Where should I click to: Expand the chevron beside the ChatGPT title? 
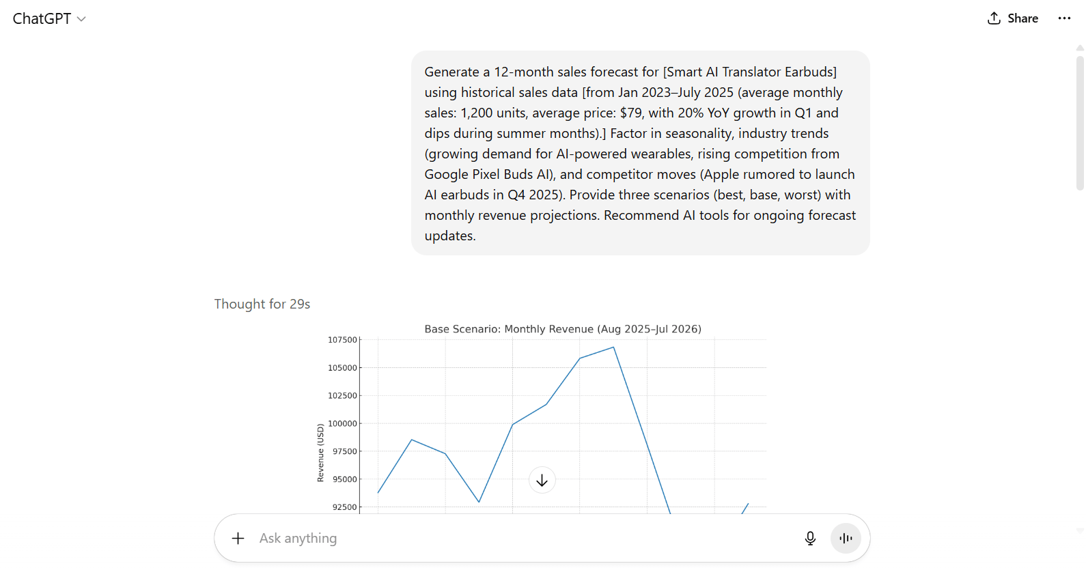coord(81,19)
